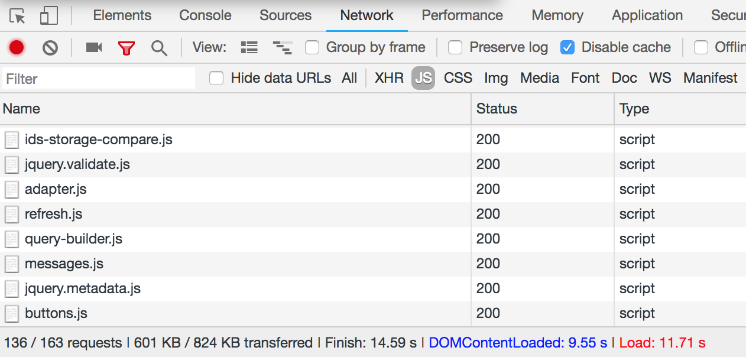Tick the Hide data URLs checkbox

tap(216, 78)
